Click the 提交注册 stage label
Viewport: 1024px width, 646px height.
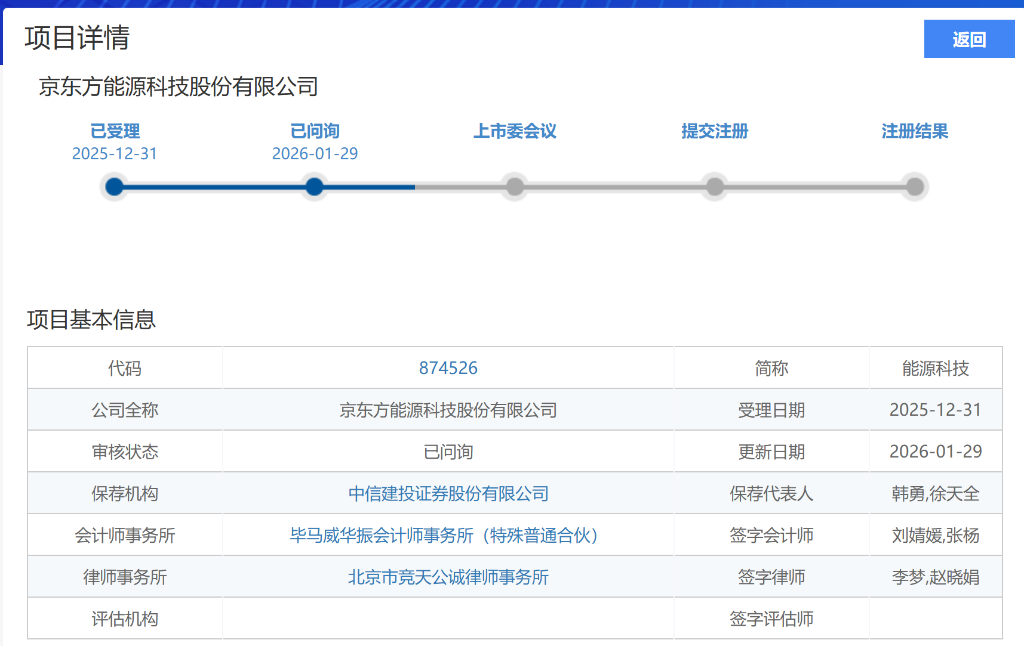(715, 131)
